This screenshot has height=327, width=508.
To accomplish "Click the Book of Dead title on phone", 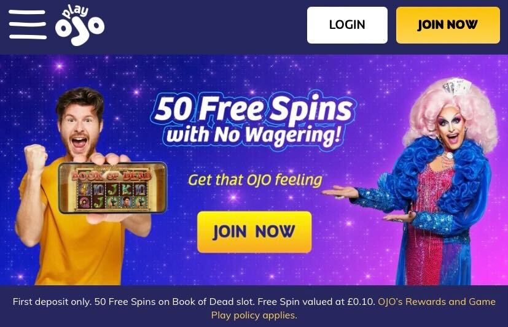I will (x=112, y=175).
